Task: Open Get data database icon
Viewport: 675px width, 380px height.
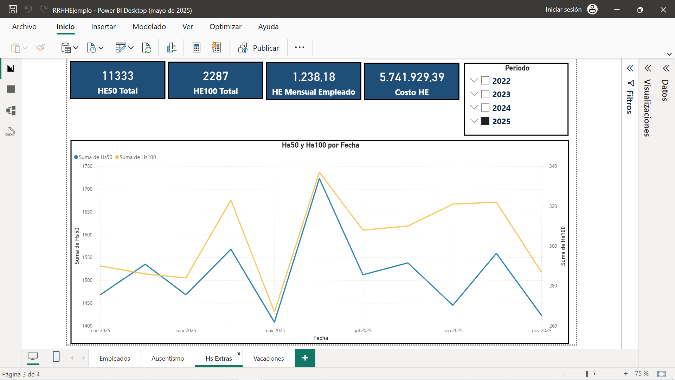Action: [x=66, y=47]
